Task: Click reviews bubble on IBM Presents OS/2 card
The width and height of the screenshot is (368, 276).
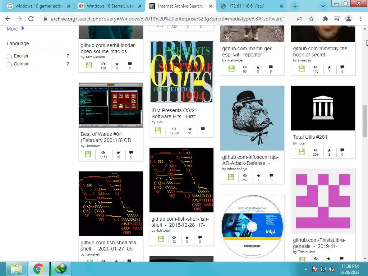Action: click(203, 129)
